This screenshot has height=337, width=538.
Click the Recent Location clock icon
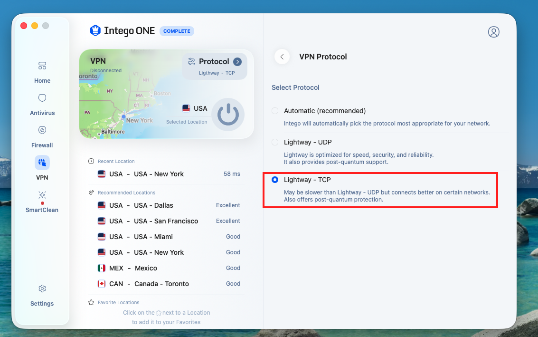point(91,161)
